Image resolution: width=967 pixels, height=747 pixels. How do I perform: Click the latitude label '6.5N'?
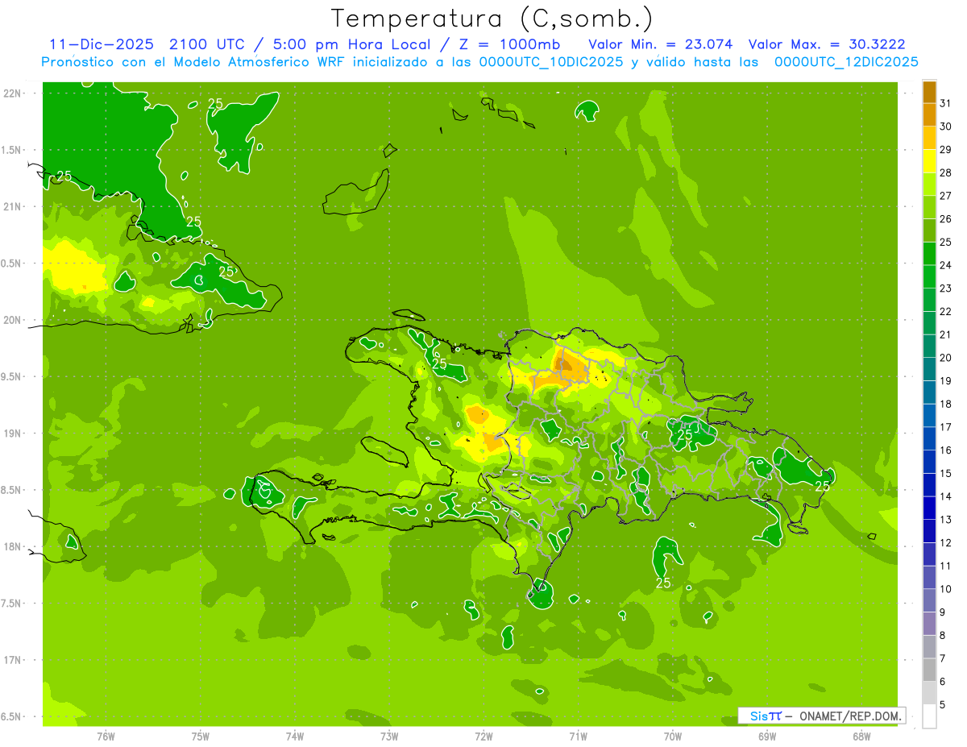(12, 716)
